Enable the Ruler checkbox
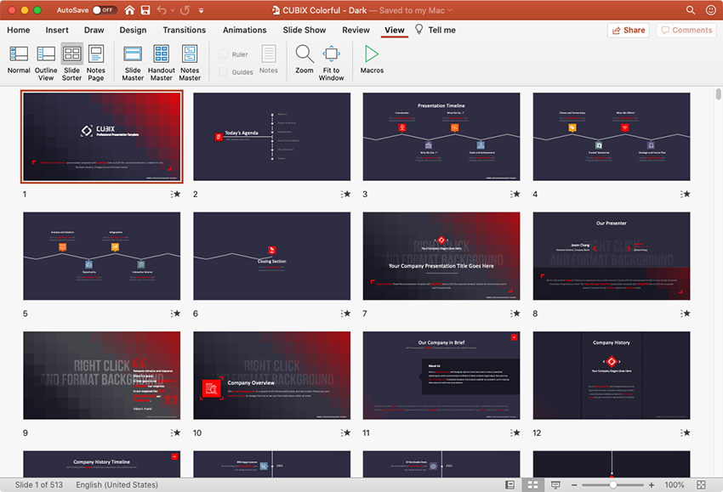 (x=223, y=54)
